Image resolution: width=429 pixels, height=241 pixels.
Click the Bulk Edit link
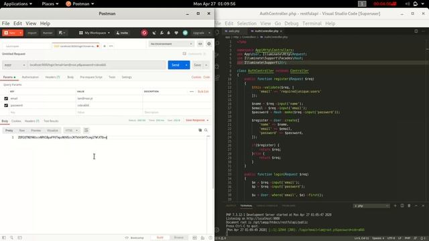tap(203, 92)
